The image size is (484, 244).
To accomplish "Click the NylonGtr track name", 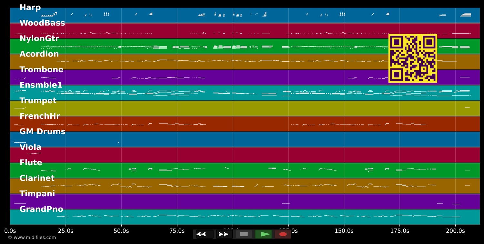I will (x=39, y=38).
